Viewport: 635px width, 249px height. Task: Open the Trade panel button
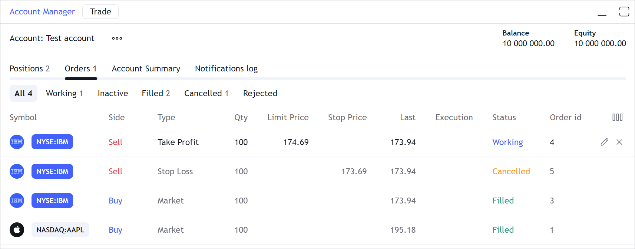[100, 11]
